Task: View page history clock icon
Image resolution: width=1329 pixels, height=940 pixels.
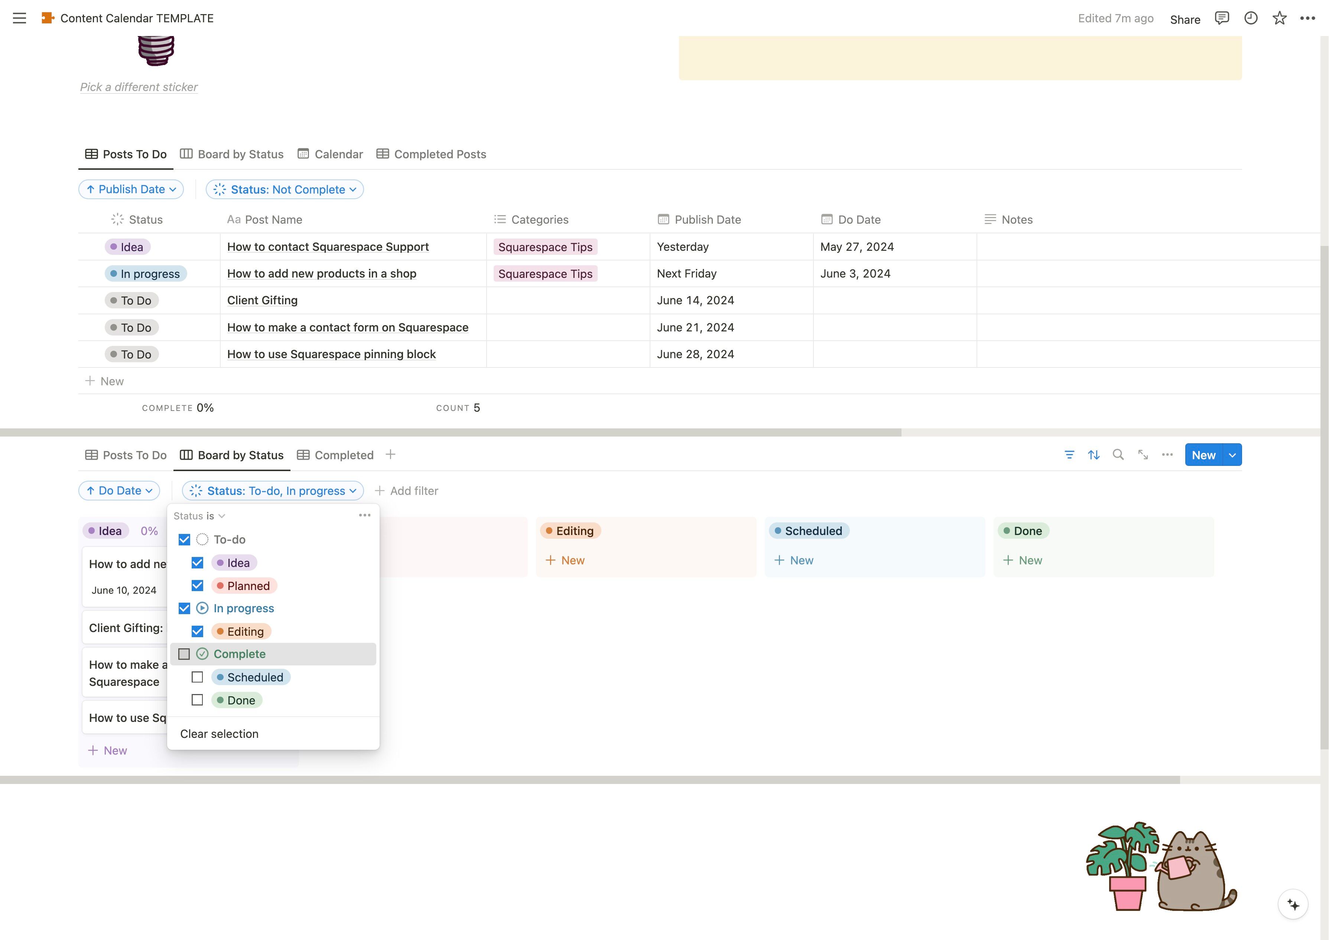Action: (x=1251, y=19)
